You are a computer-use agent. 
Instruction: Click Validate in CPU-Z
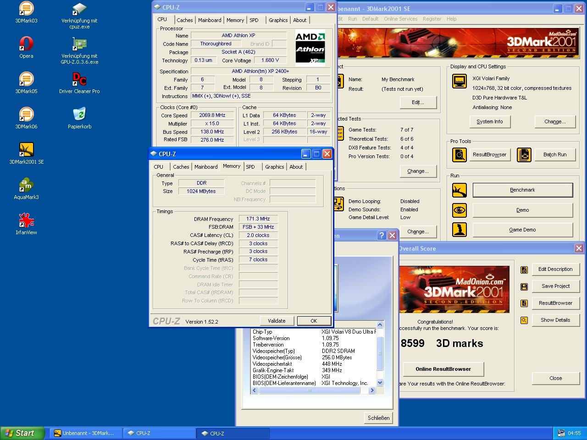pyautogui.click(x=277, y=321)
